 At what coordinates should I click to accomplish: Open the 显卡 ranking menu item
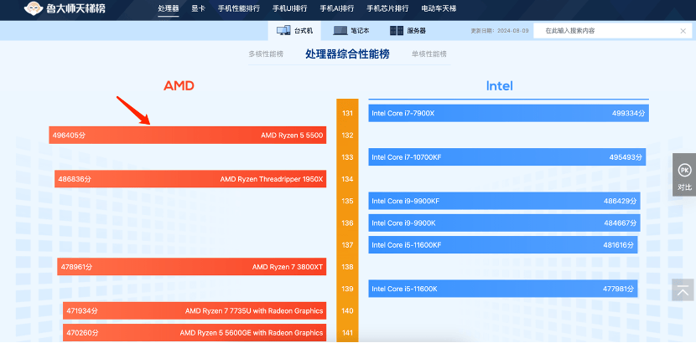pyautogui.click(x=198, y=9)
